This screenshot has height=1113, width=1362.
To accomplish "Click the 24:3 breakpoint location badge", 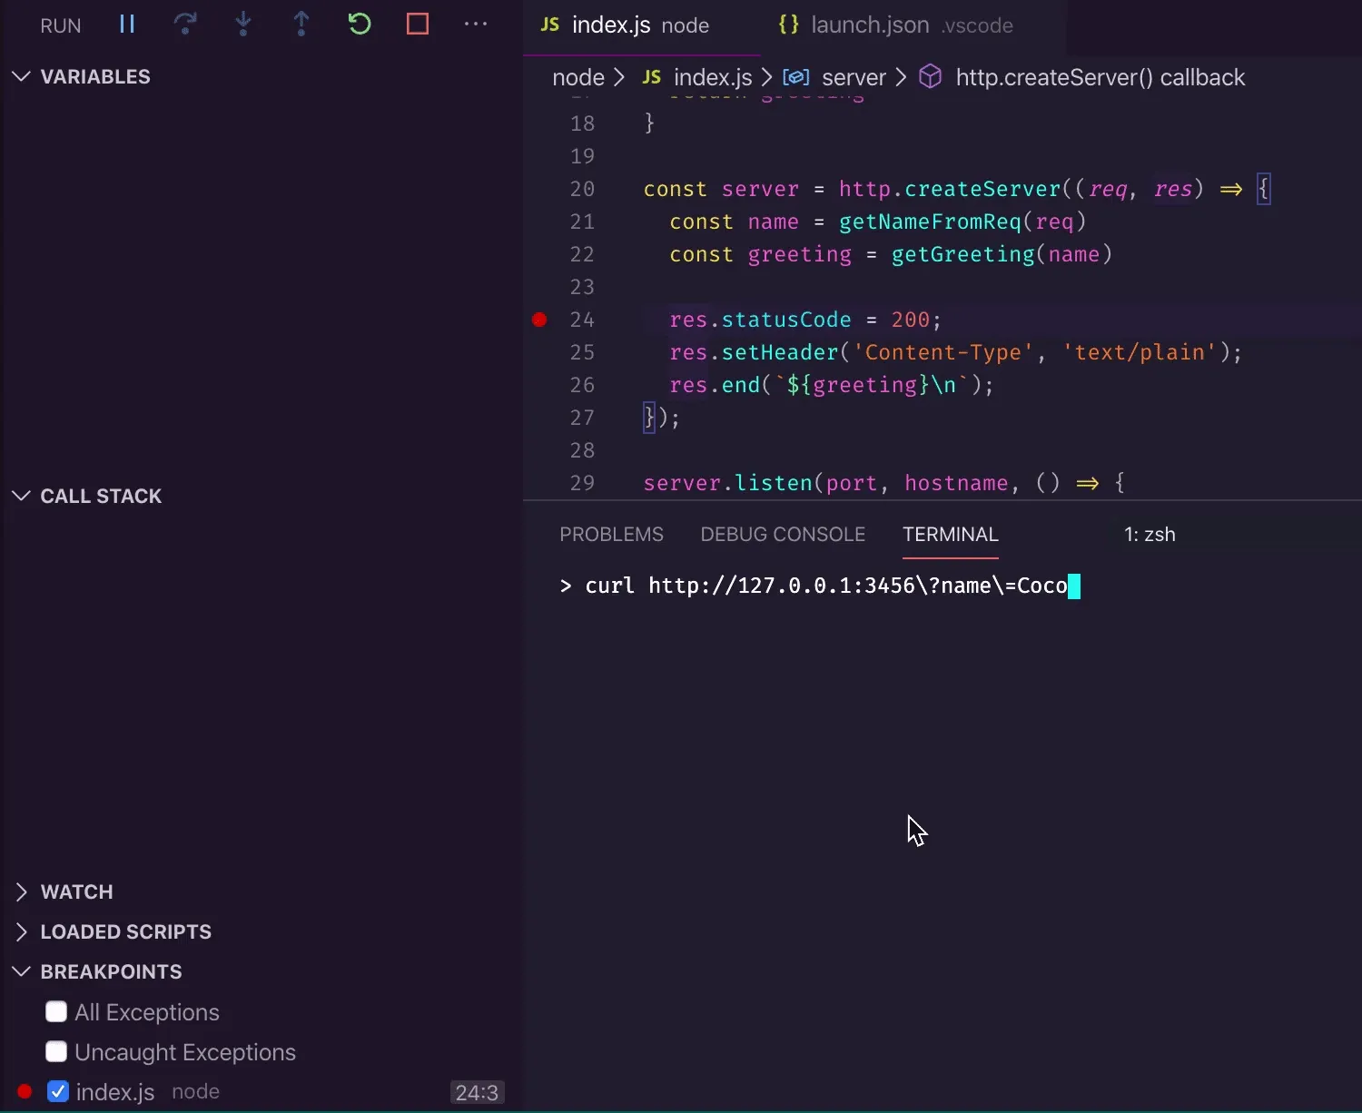I will pyautogui.click(x=477, y=1092).
